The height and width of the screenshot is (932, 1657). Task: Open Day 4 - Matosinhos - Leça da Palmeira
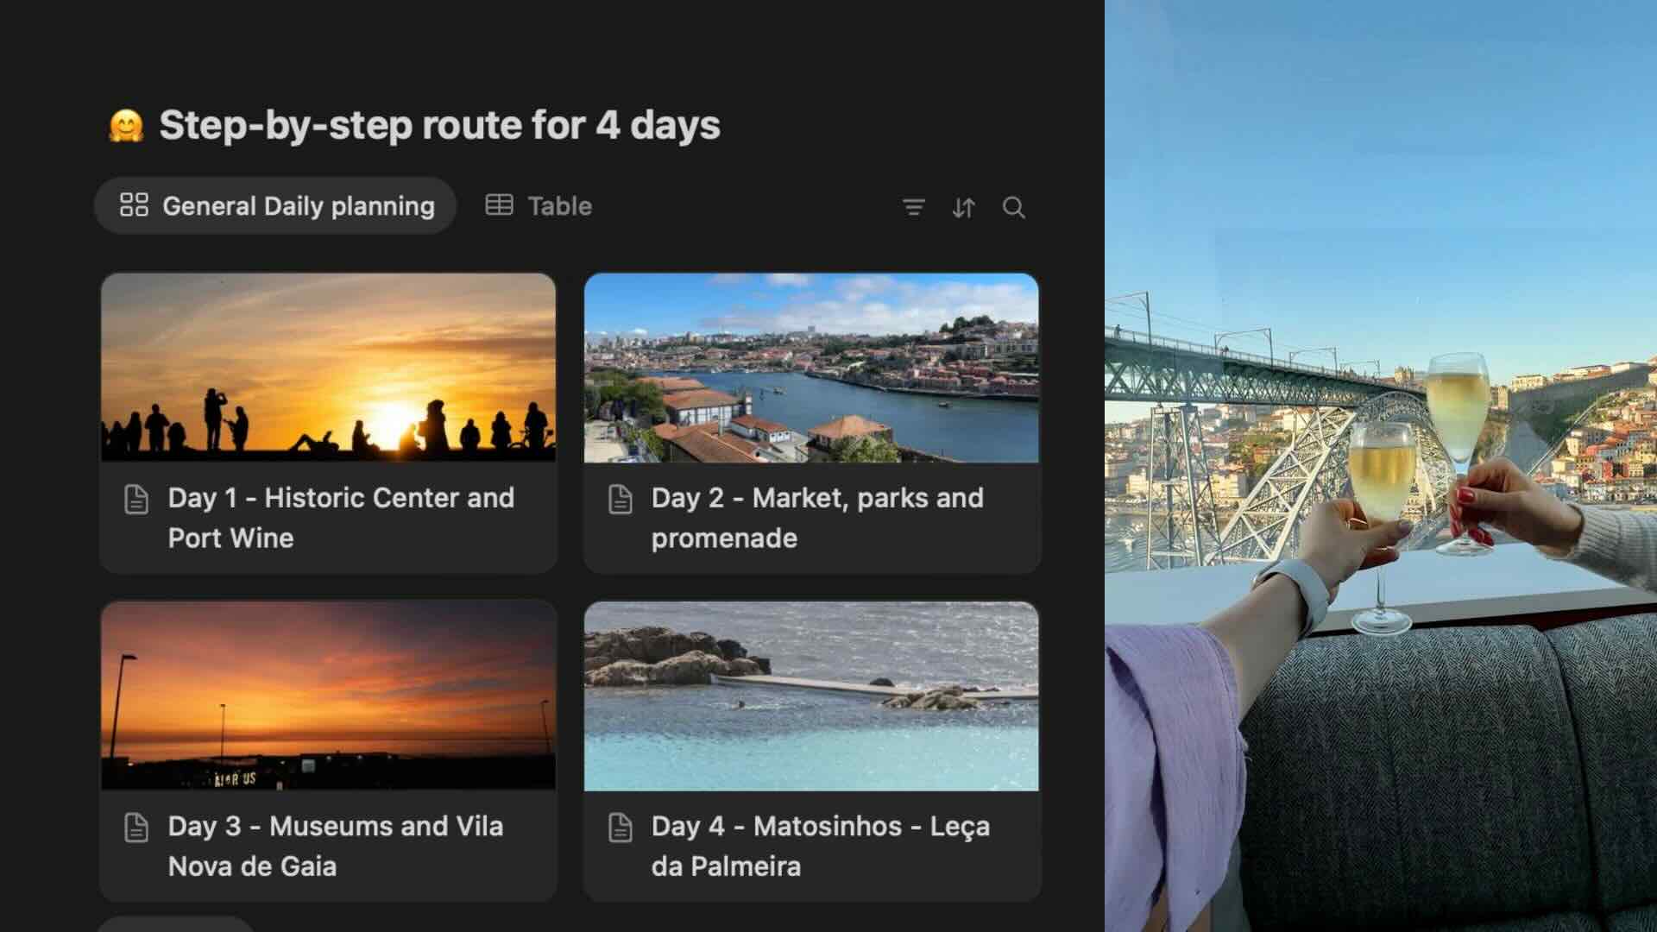pyautogui.click(x=820, y=846)
